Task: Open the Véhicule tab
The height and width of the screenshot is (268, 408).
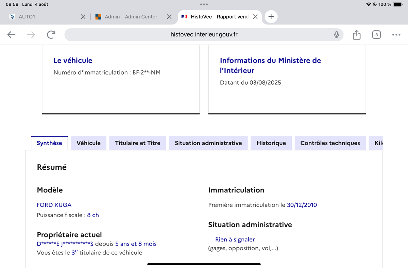Action: 88,143
